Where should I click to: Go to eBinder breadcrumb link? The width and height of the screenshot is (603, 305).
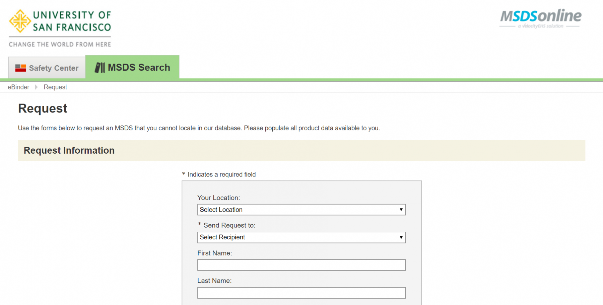click(x=18, y=87)
